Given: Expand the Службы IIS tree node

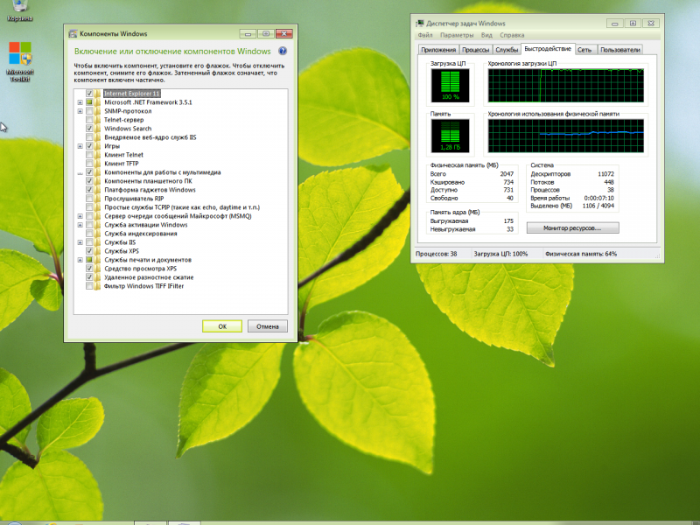Looking at the screenshot, I should tap(80, 242).
